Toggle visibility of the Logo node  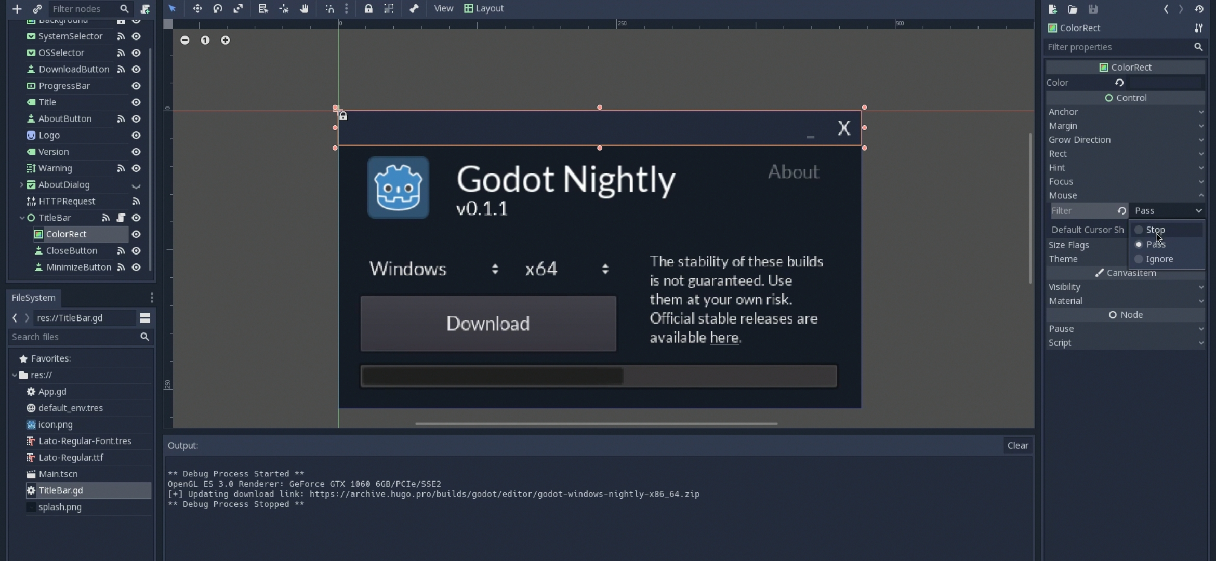click(x=136, y=135)
